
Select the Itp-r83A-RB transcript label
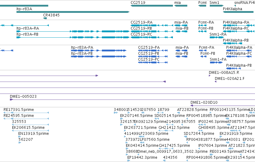tap(27, 34)
